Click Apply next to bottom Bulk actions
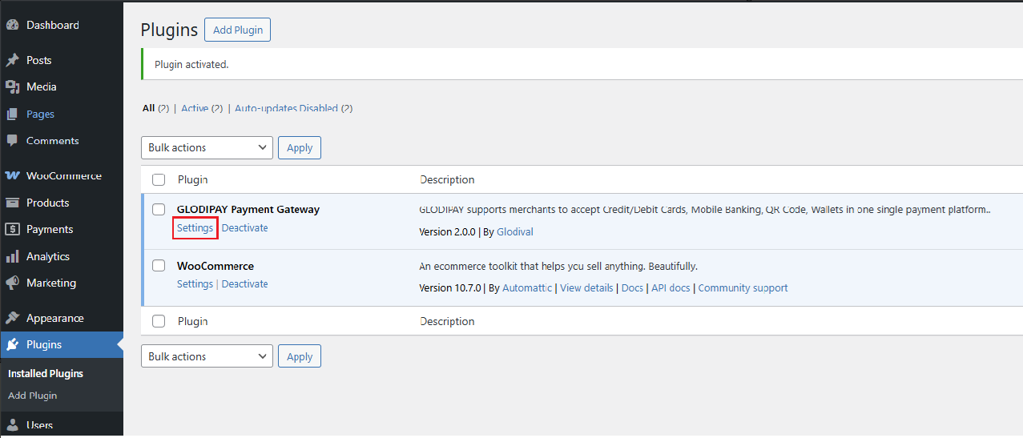1023x438 pixels. coord(300,356)
